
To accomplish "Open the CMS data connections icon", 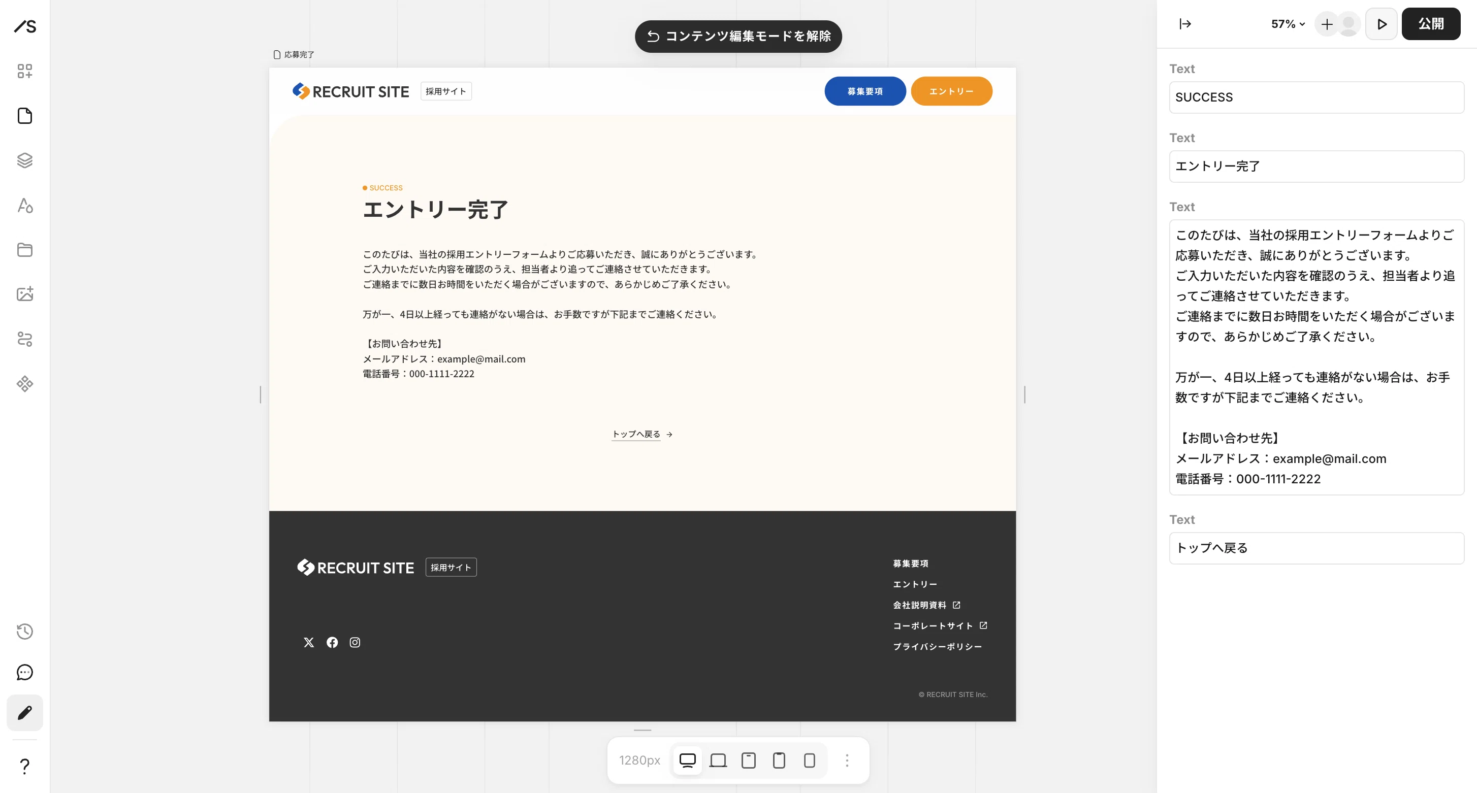I will tap(25, 339).
